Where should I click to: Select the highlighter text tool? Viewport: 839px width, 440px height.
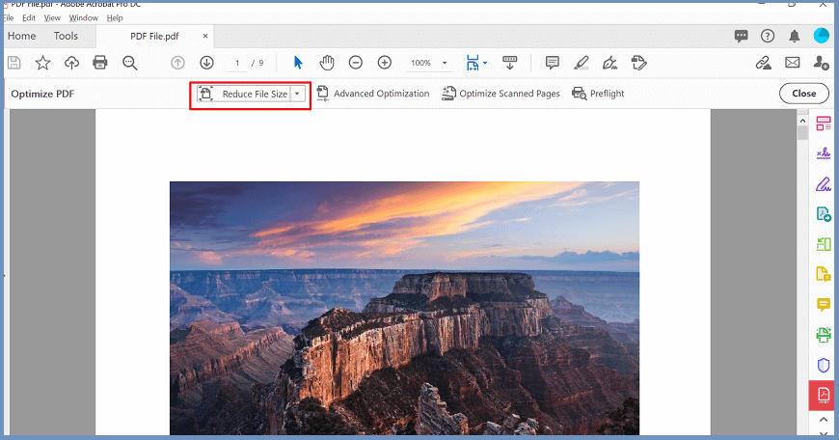click(581, 63)
